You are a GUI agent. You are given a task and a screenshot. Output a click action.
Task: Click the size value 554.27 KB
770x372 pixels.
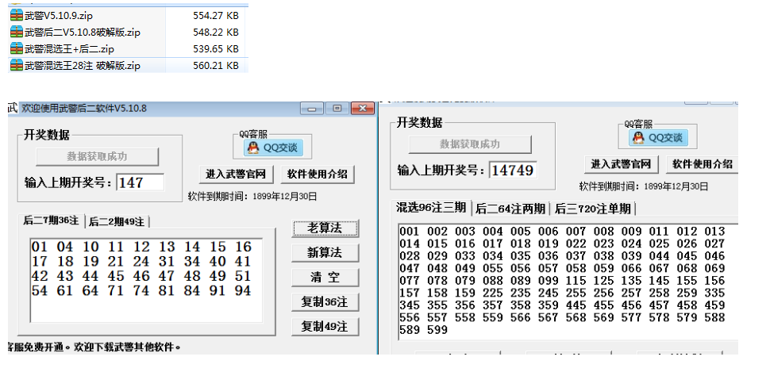coord(216,16)
